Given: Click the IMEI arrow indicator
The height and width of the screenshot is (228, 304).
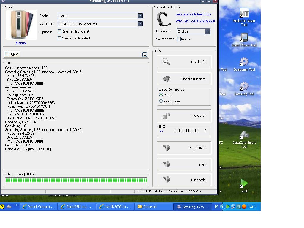Looking at the screenshot, I should pyautogui.click(x=161, y=131).
